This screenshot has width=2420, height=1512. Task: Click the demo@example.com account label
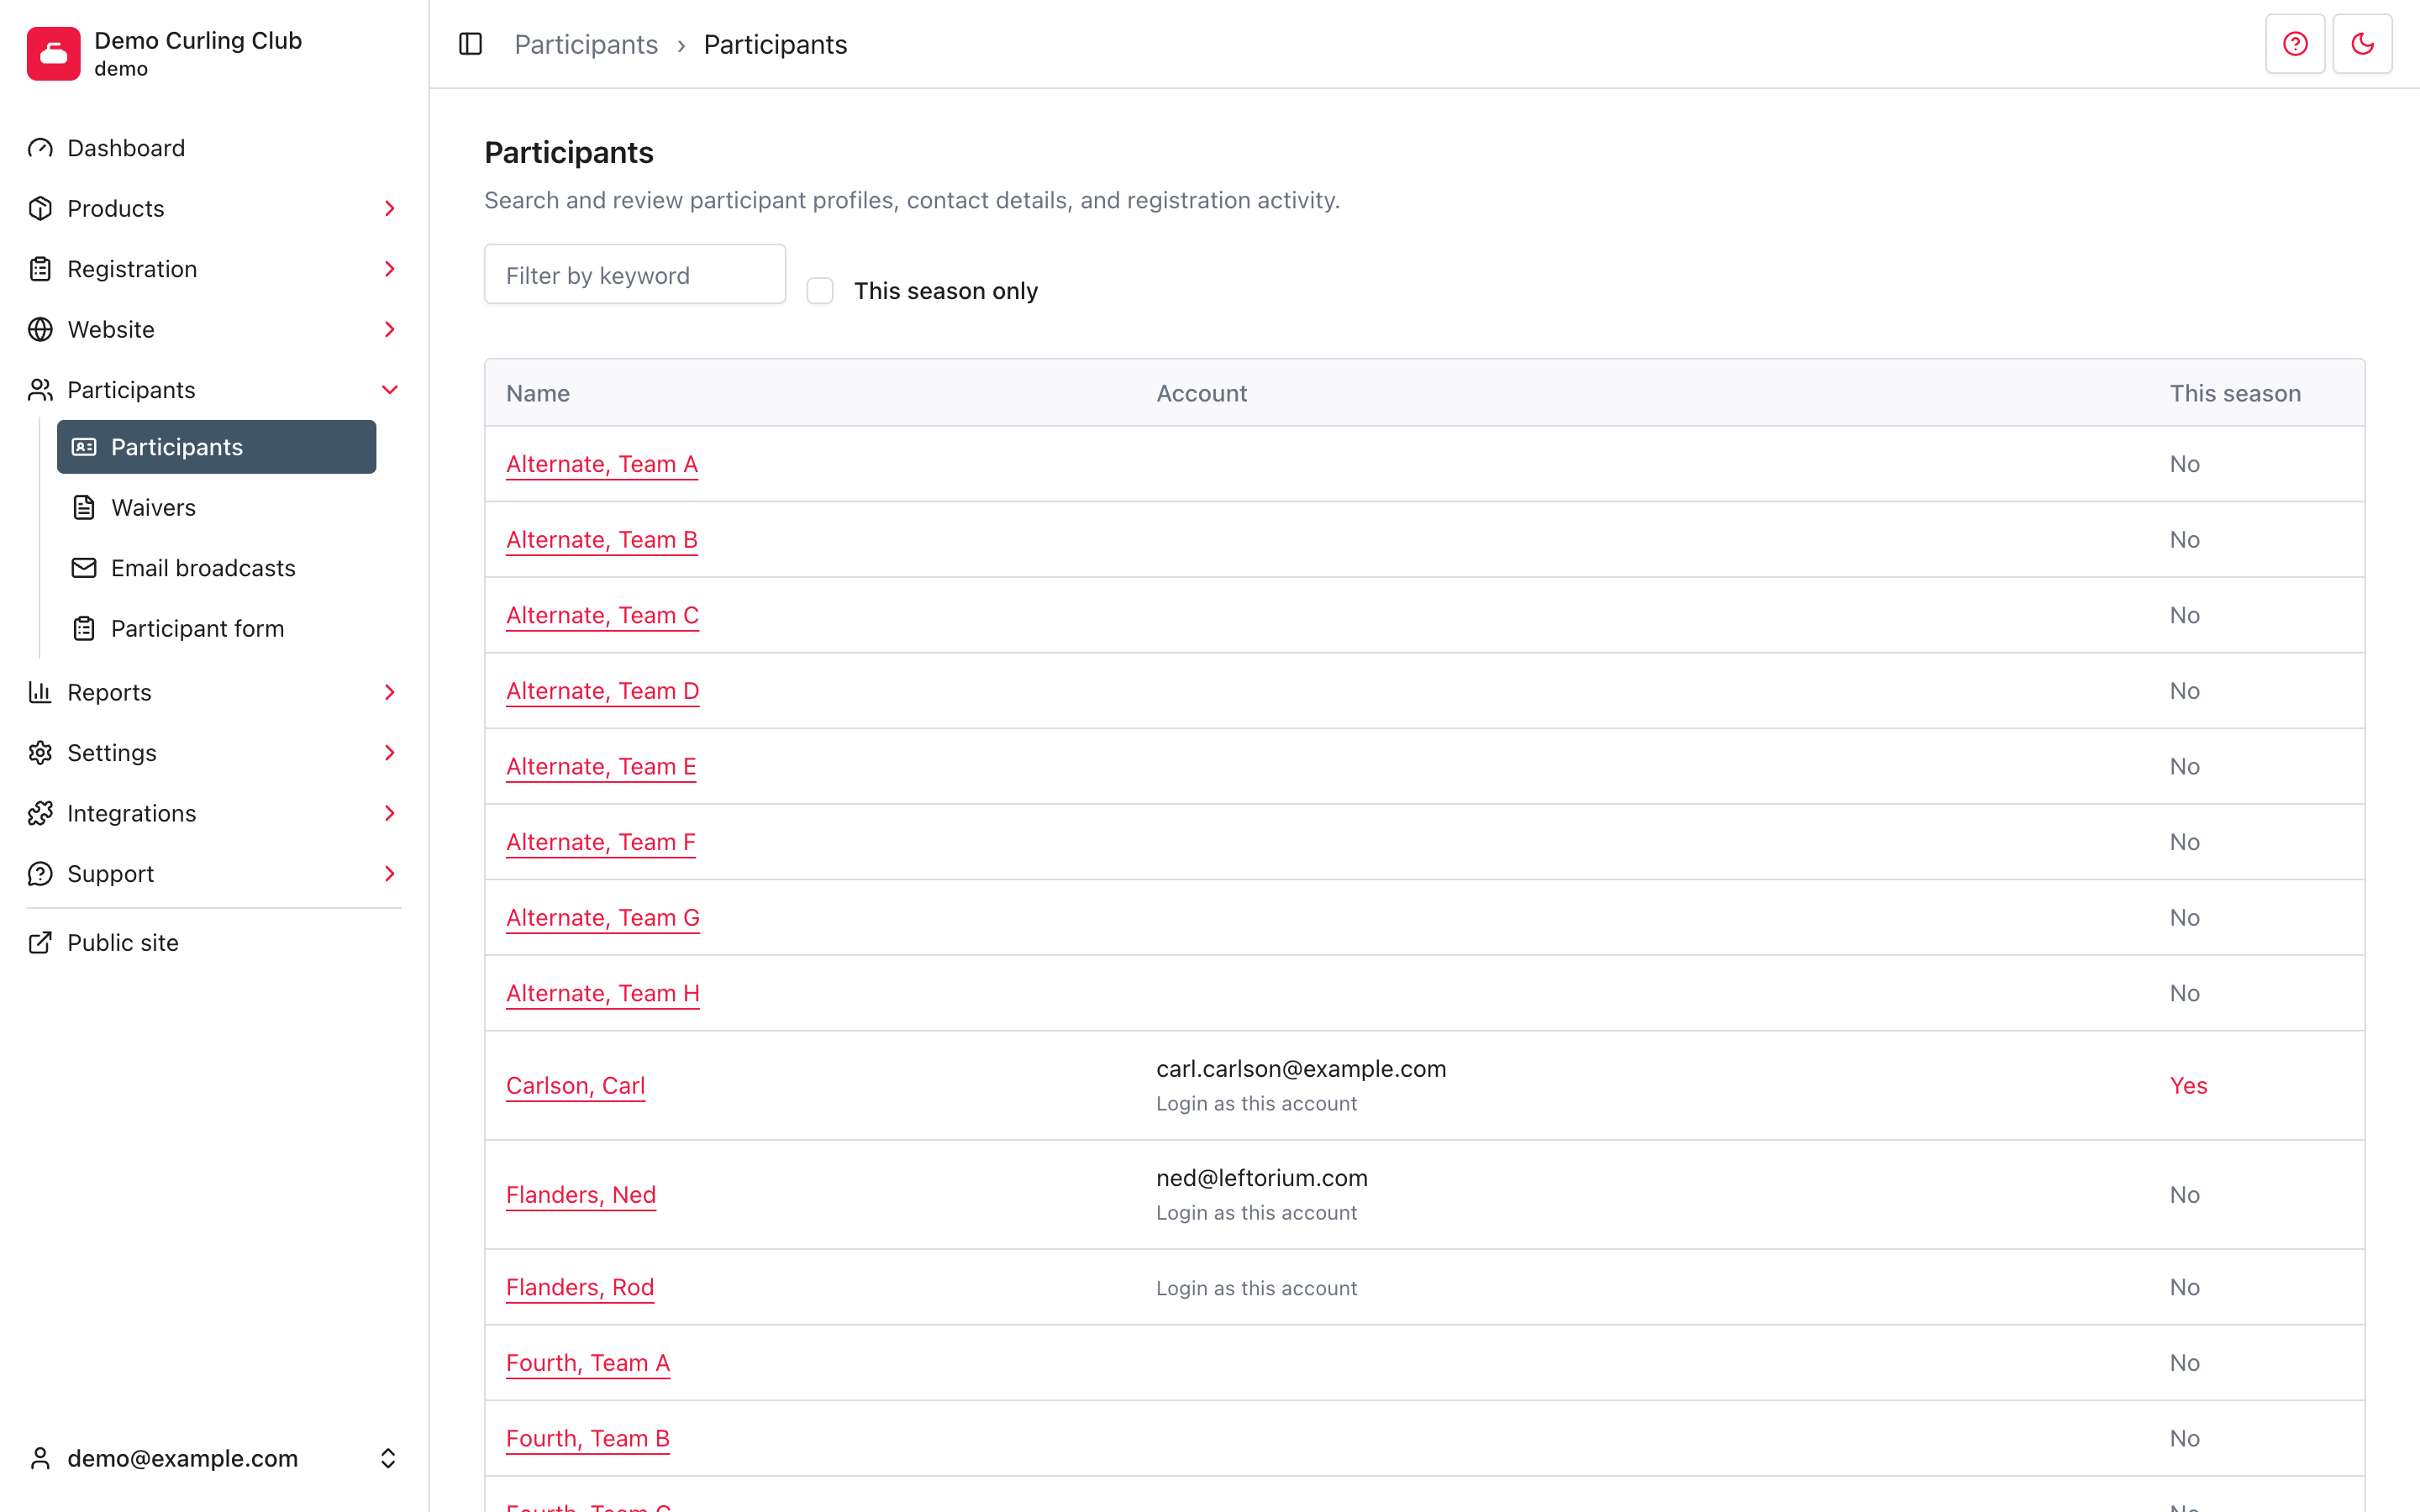point(182,1458)
